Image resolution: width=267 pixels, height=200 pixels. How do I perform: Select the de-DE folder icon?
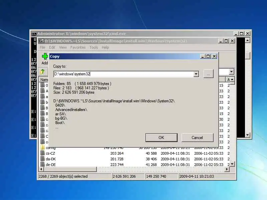[43, 164]
